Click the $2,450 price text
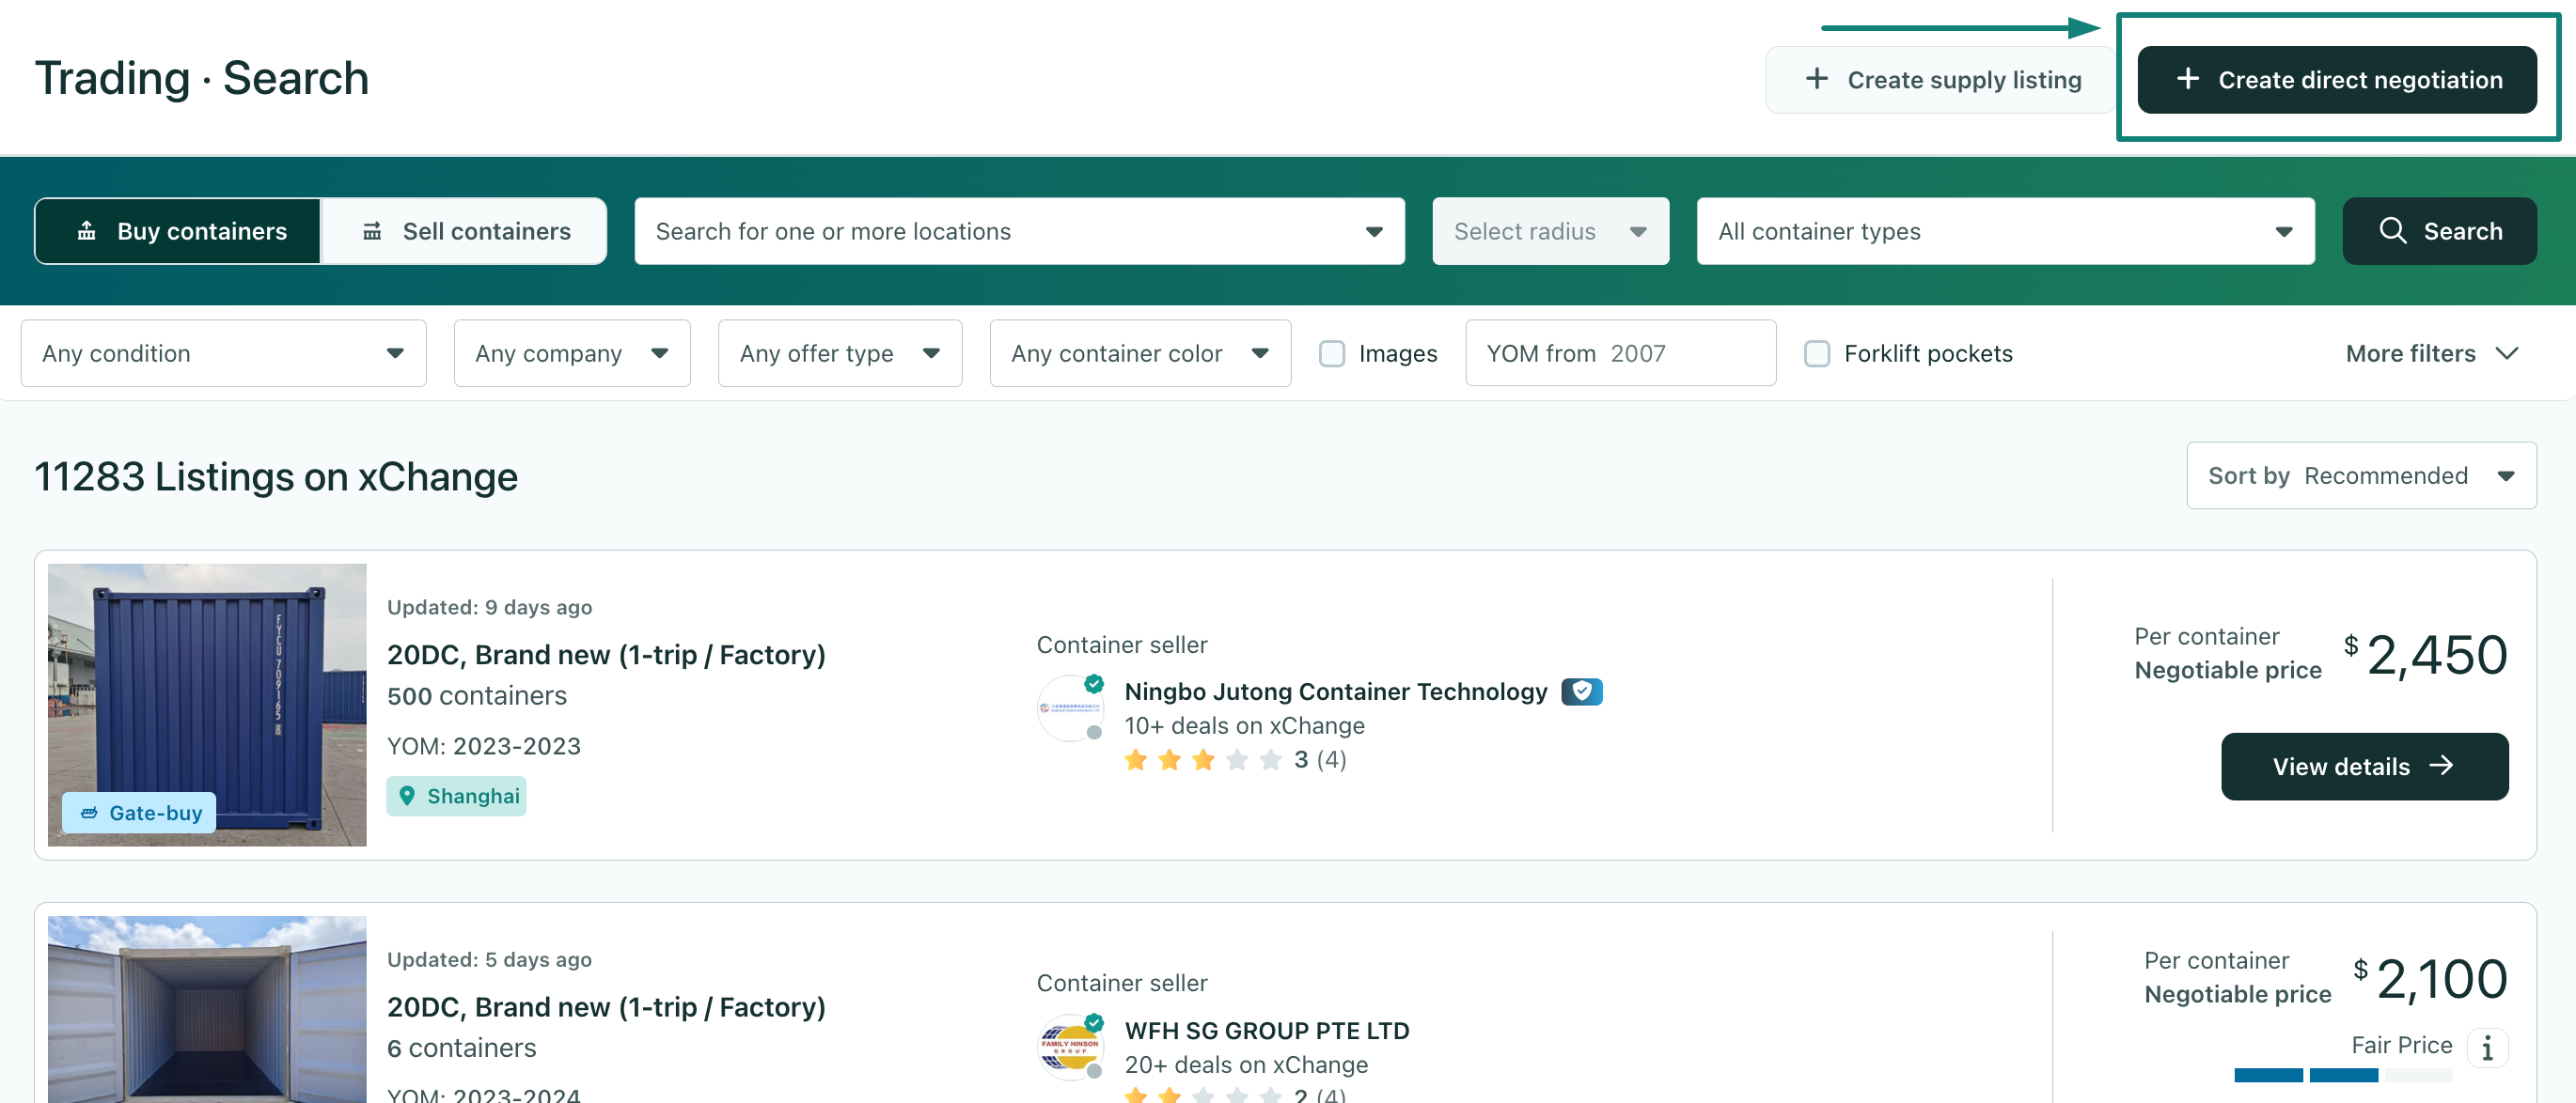 point(2425,656)
